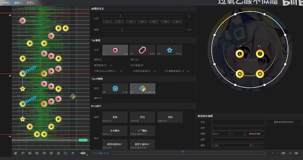Uncheck the Festival特性(T) checkbox
The height and width of the screenshot is (160, 303).
121,71
